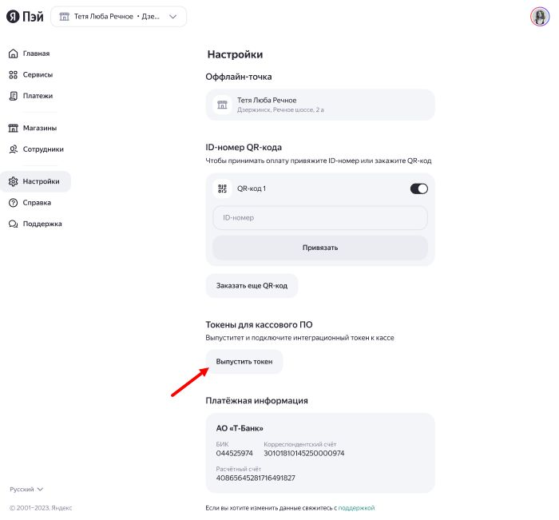Click the Сотрудники employees icon
Screen dimensions: 559x520
(x=13, y=149)
